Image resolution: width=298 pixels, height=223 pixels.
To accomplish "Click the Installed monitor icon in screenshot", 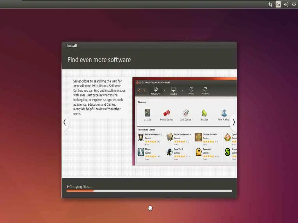I will click(x=173, y=89).
